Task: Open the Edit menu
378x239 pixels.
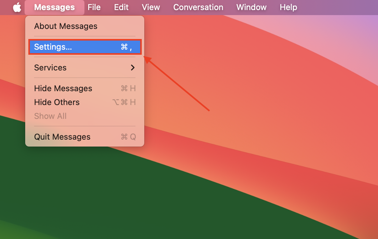Action: 121,7
